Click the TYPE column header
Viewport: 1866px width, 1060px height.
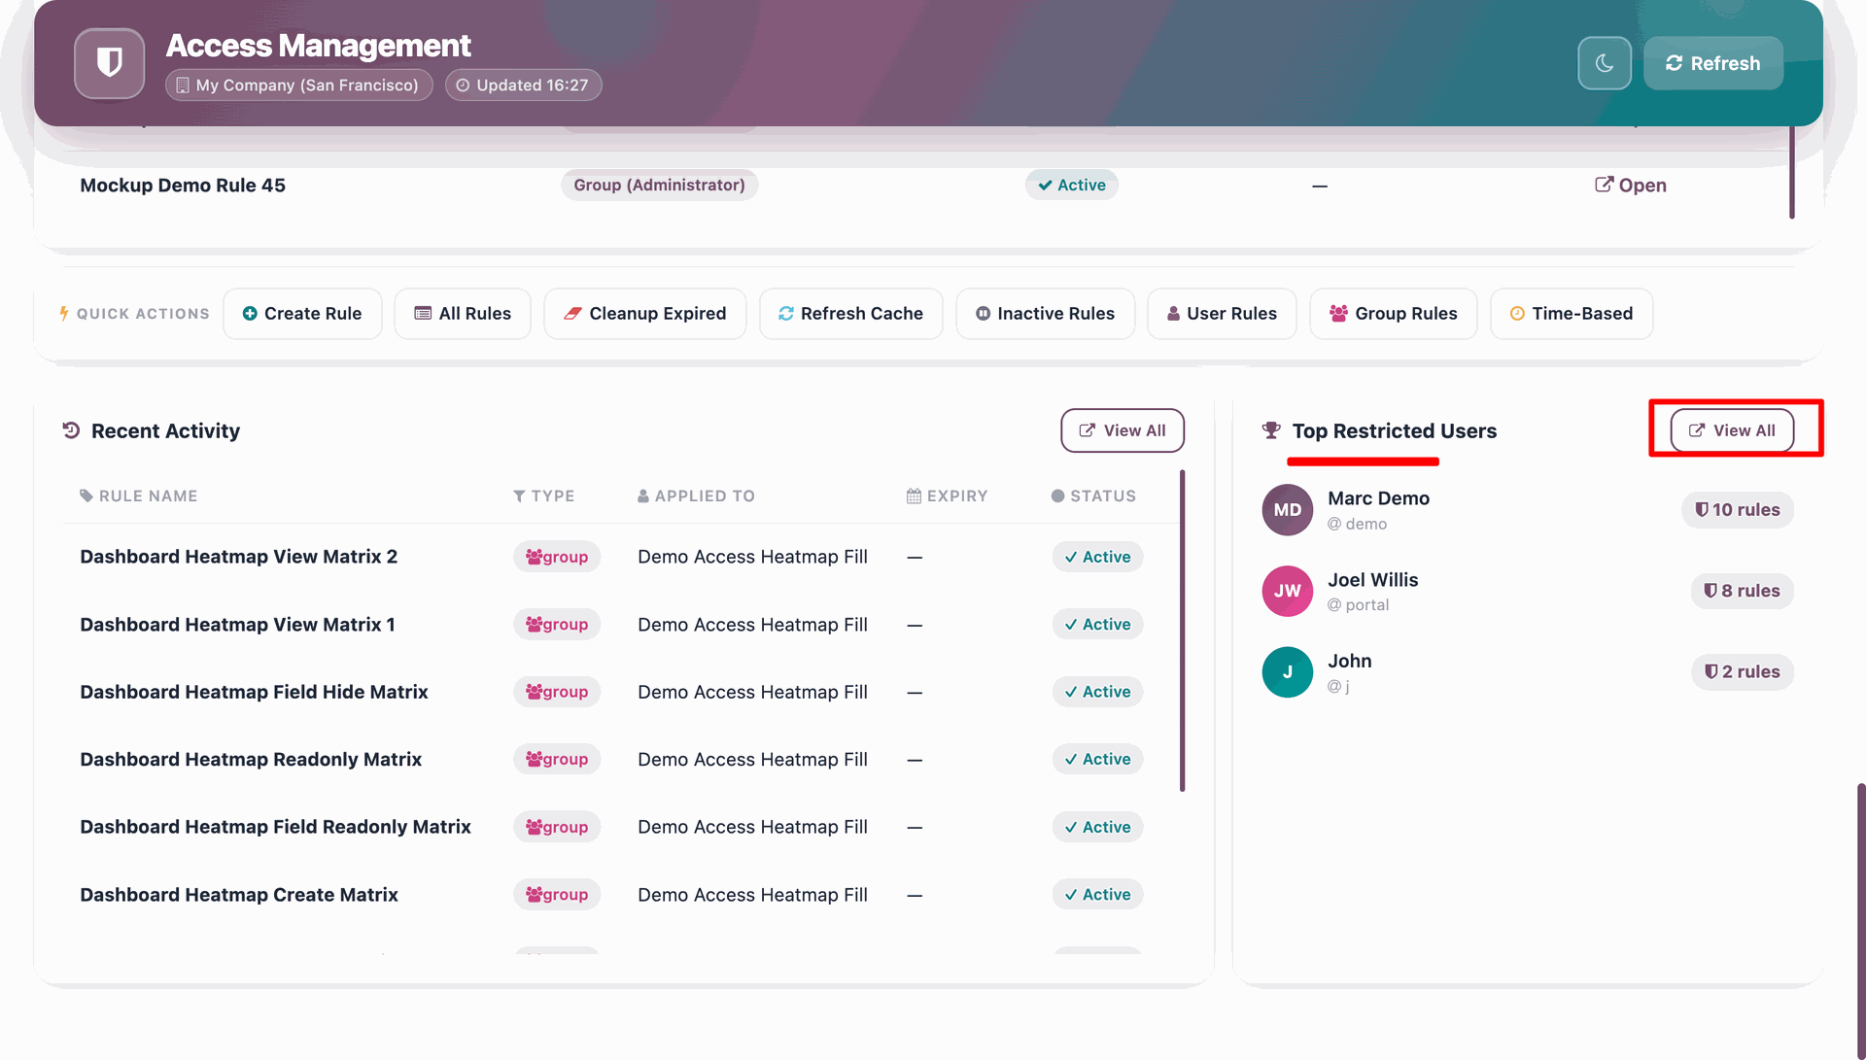(x=543, y=496)
